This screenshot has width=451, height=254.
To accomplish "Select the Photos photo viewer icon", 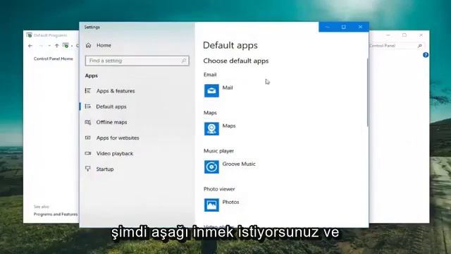I will tap(211, 205).
